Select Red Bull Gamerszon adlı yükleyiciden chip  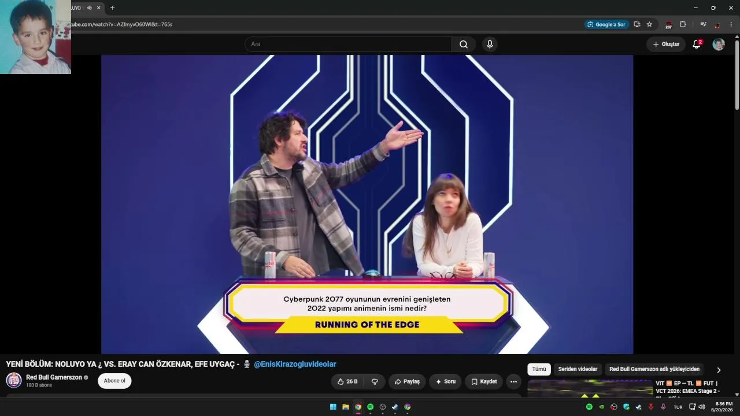pyautogui.click(x=654, y=369)
